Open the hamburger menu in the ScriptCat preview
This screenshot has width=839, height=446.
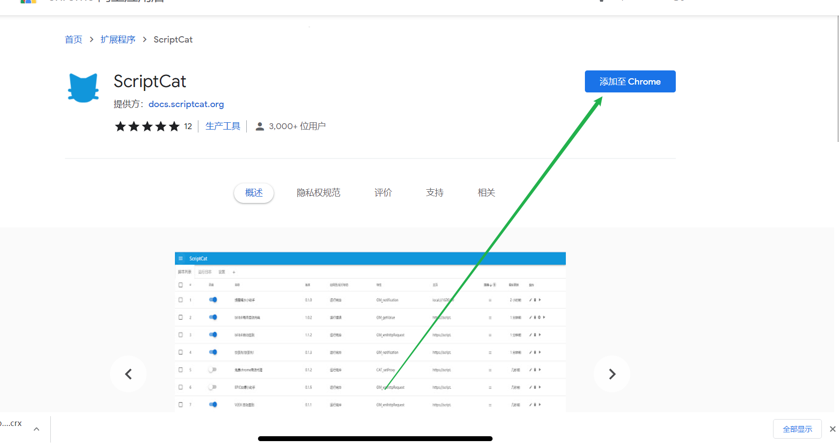[181, 258]
